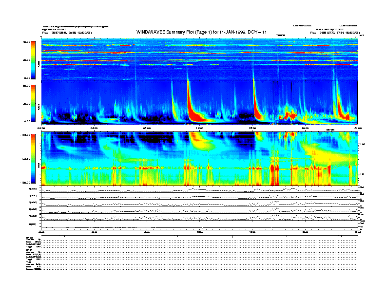Click the 24:00 tick label under RAD1 spectrogram
Screen dimensions: 386x298
(x=358, y=128)
